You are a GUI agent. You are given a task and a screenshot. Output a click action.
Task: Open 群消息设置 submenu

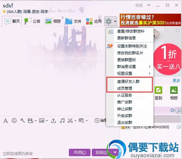click(x=130, y=67)
